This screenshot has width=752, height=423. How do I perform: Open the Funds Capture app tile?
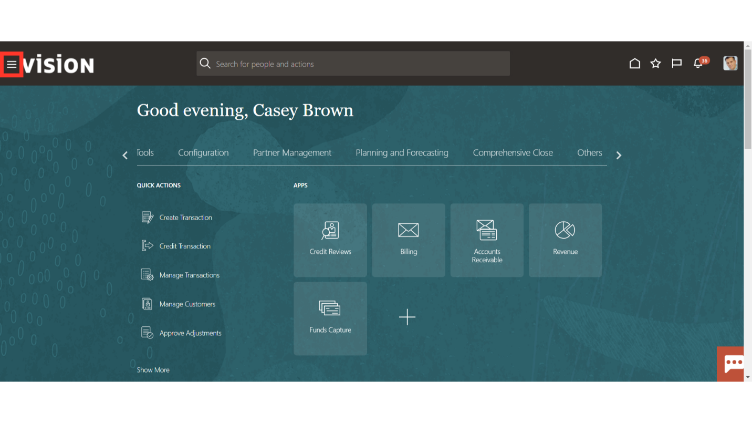(330, 318)
